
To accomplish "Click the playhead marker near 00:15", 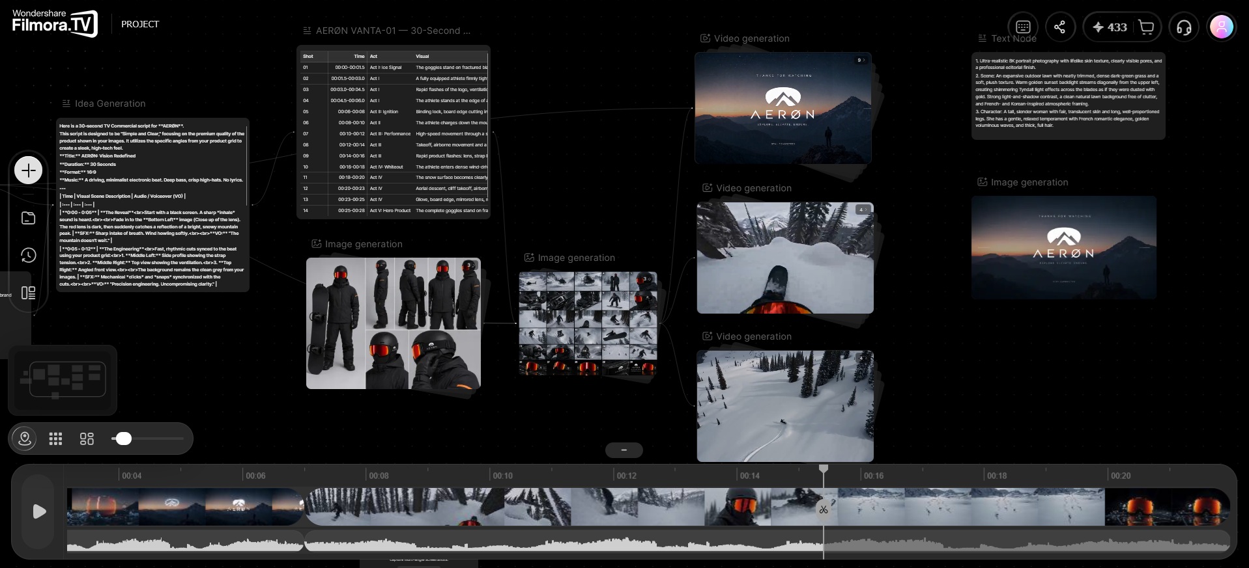I will pyautogui.click(x=824, y=468).
